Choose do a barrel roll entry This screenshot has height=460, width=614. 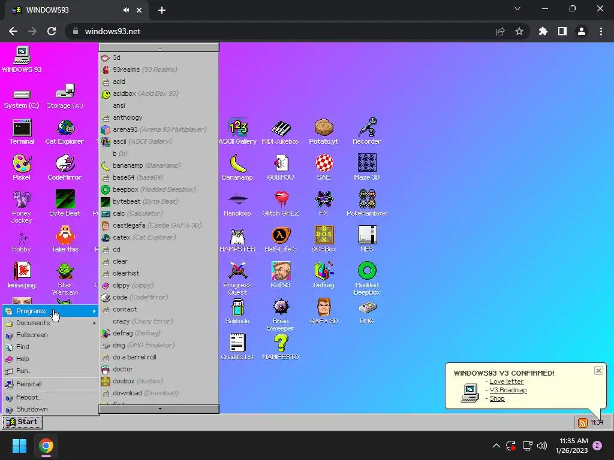(158, 357)
